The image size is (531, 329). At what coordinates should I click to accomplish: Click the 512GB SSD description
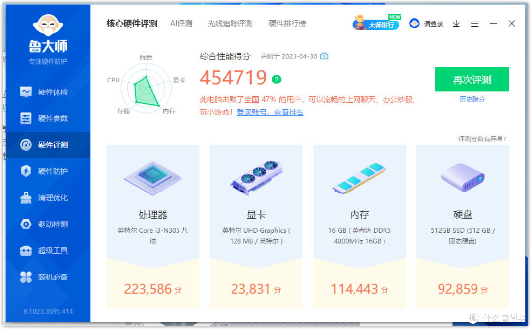(463, 236)
